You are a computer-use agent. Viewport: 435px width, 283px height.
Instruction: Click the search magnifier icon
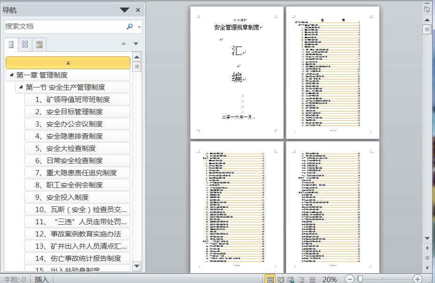[130, 26]
